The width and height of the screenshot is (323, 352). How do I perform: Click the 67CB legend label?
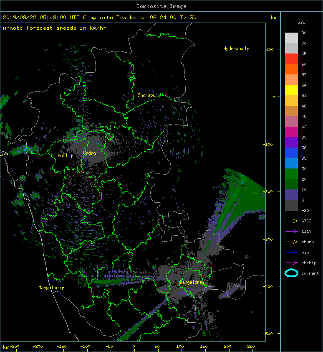306,221
